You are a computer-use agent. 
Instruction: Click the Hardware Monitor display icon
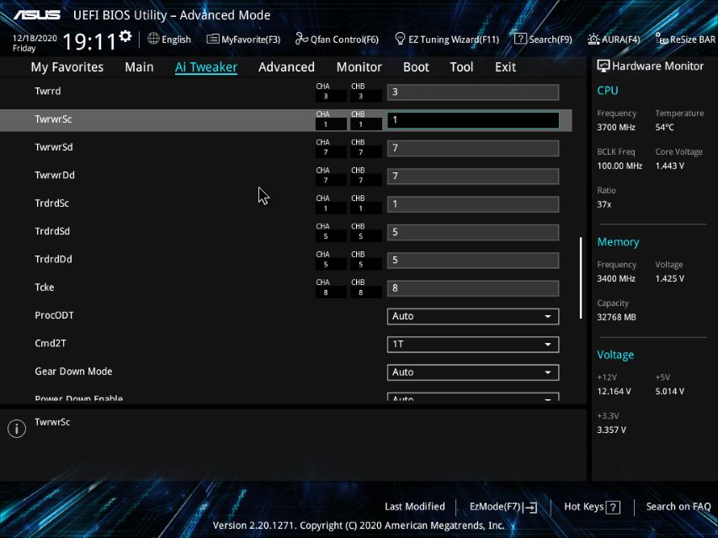coord(603,66)
